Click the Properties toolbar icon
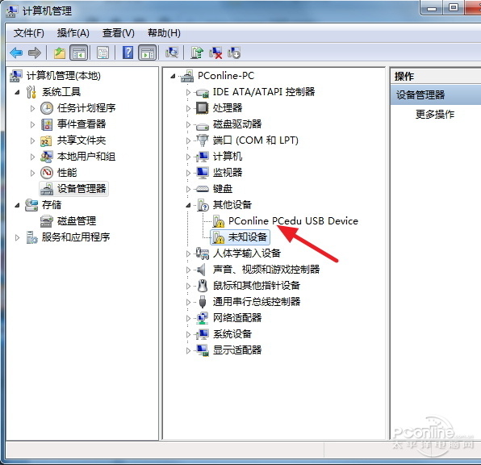 tap(103, 52)
